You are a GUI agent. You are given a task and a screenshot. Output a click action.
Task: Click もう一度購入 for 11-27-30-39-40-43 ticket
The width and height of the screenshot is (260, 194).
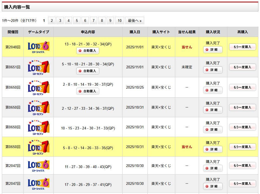(x=242, y=165)
